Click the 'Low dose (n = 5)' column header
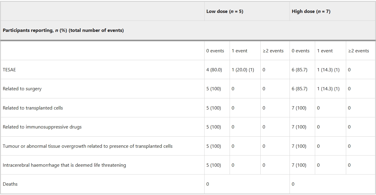 click(225, 11)
